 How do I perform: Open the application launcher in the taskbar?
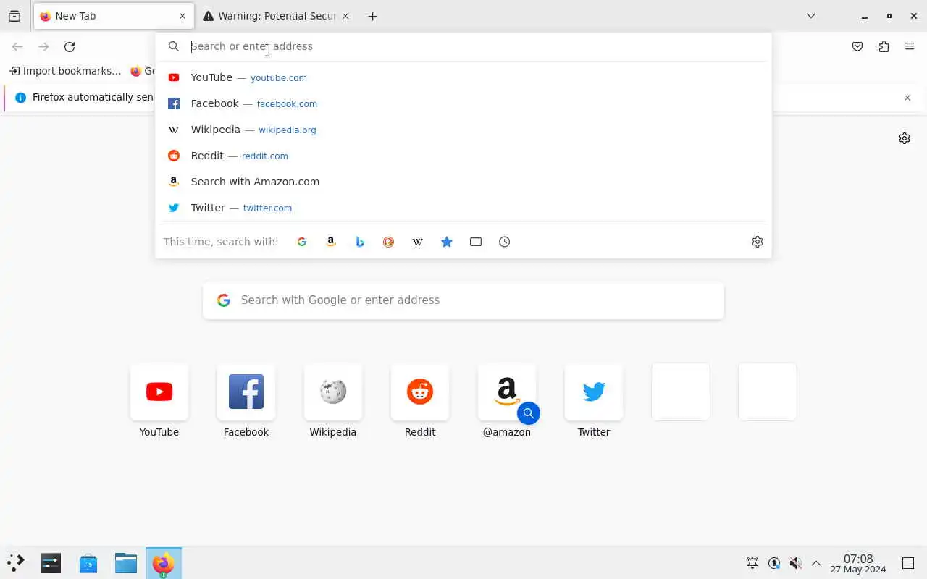pyautogui.click(x=16, y=563)
